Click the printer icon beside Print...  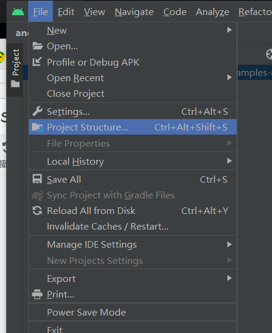(x=37, y=295)
